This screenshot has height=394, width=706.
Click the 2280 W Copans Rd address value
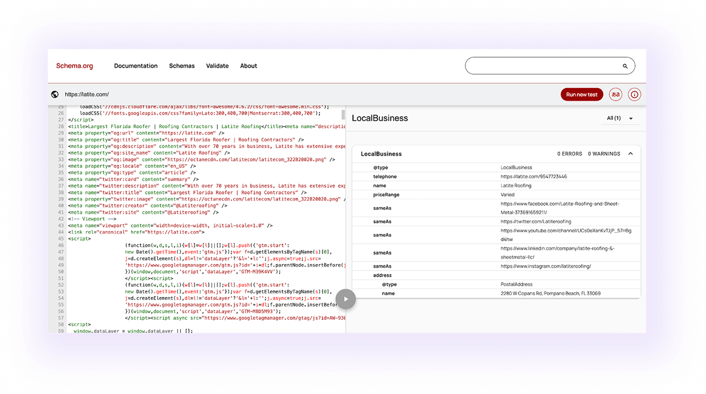[550, 293]
